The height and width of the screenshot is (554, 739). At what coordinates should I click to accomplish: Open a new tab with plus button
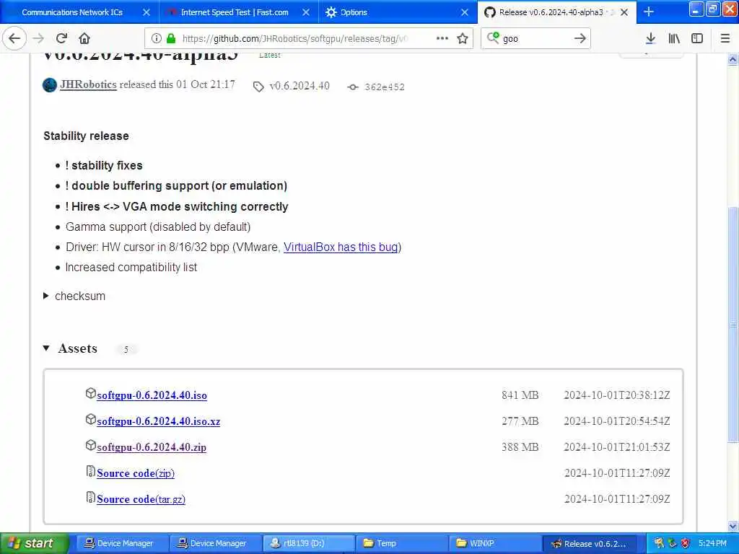tap(649, 12)
